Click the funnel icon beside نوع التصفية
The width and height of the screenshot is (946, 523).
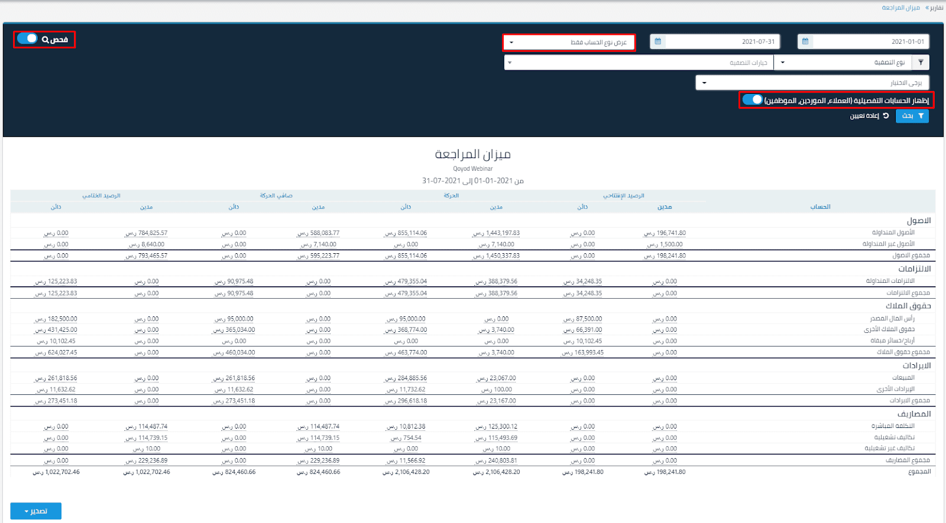[921, 63]
